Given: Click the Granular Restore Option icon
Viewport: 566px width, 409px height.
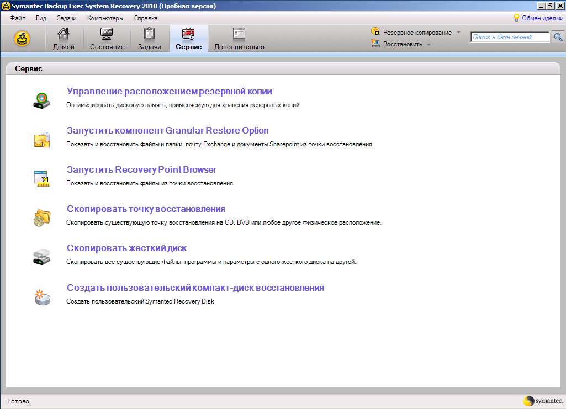Looking at the screenshot, I should pyautogui.click(x=42, y=140).
